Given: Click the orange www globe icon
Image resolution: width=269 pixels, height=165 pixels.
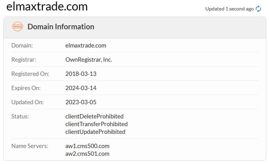Looking at the screenshot, I should point(17,27).
